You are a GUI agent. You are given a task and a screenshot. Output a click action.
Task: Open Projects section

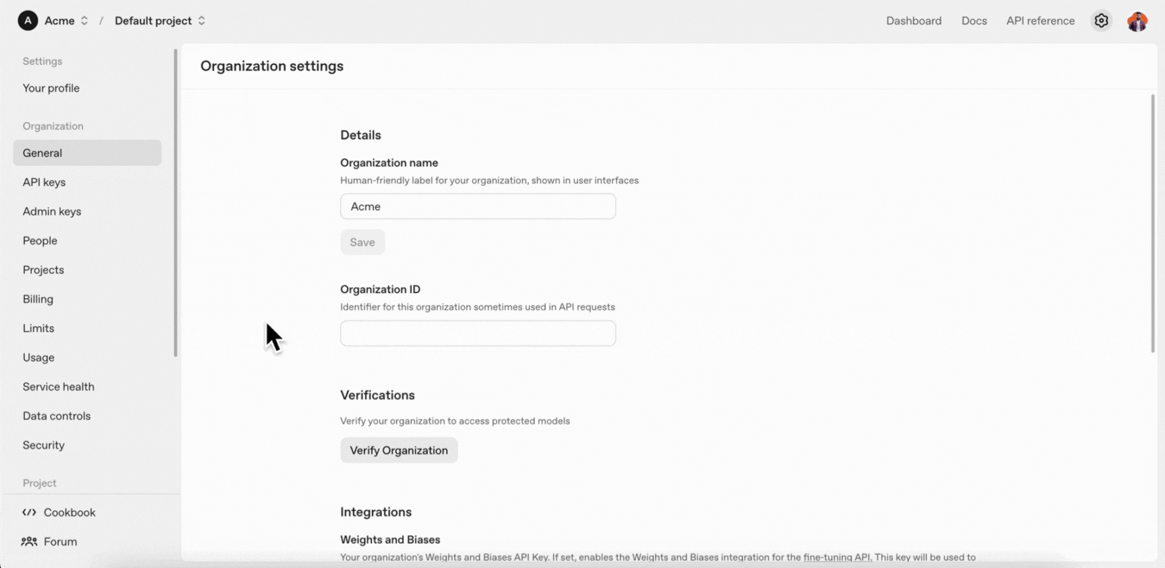coord(43,269)
